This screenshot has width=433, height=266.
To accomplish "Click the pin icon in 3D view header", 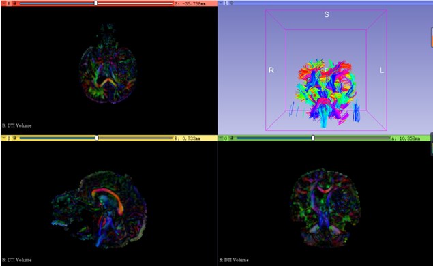I will click(221, 3).
